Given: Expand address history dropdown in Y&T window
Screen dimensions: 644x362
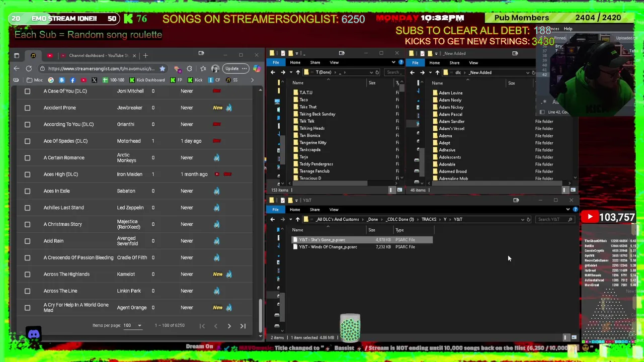Looking at the screenshot, I should pos(522,219).
